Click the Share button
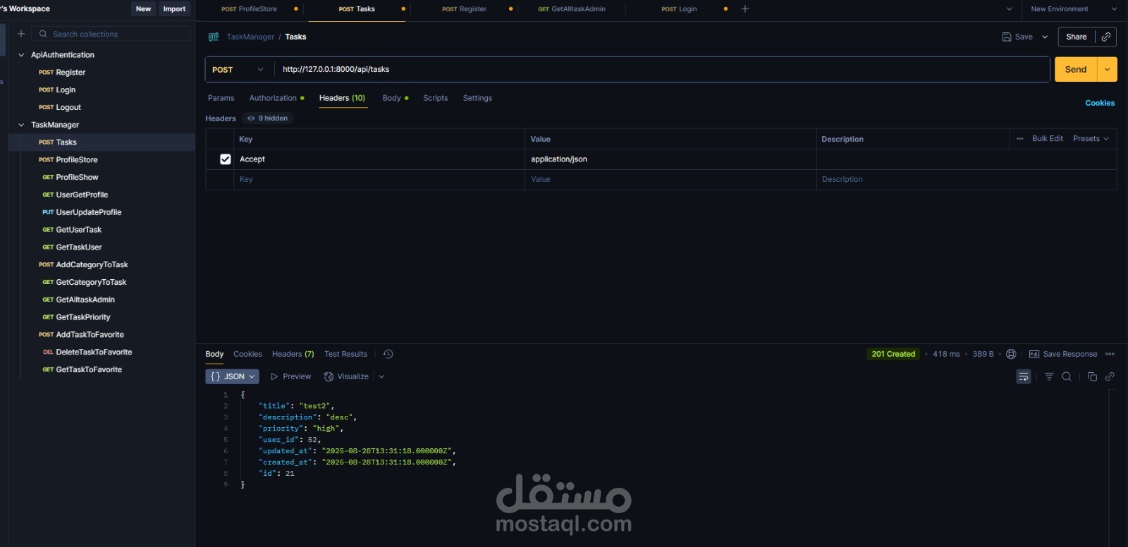The width and height of the screenshot is (1128, 547). 1077,37
